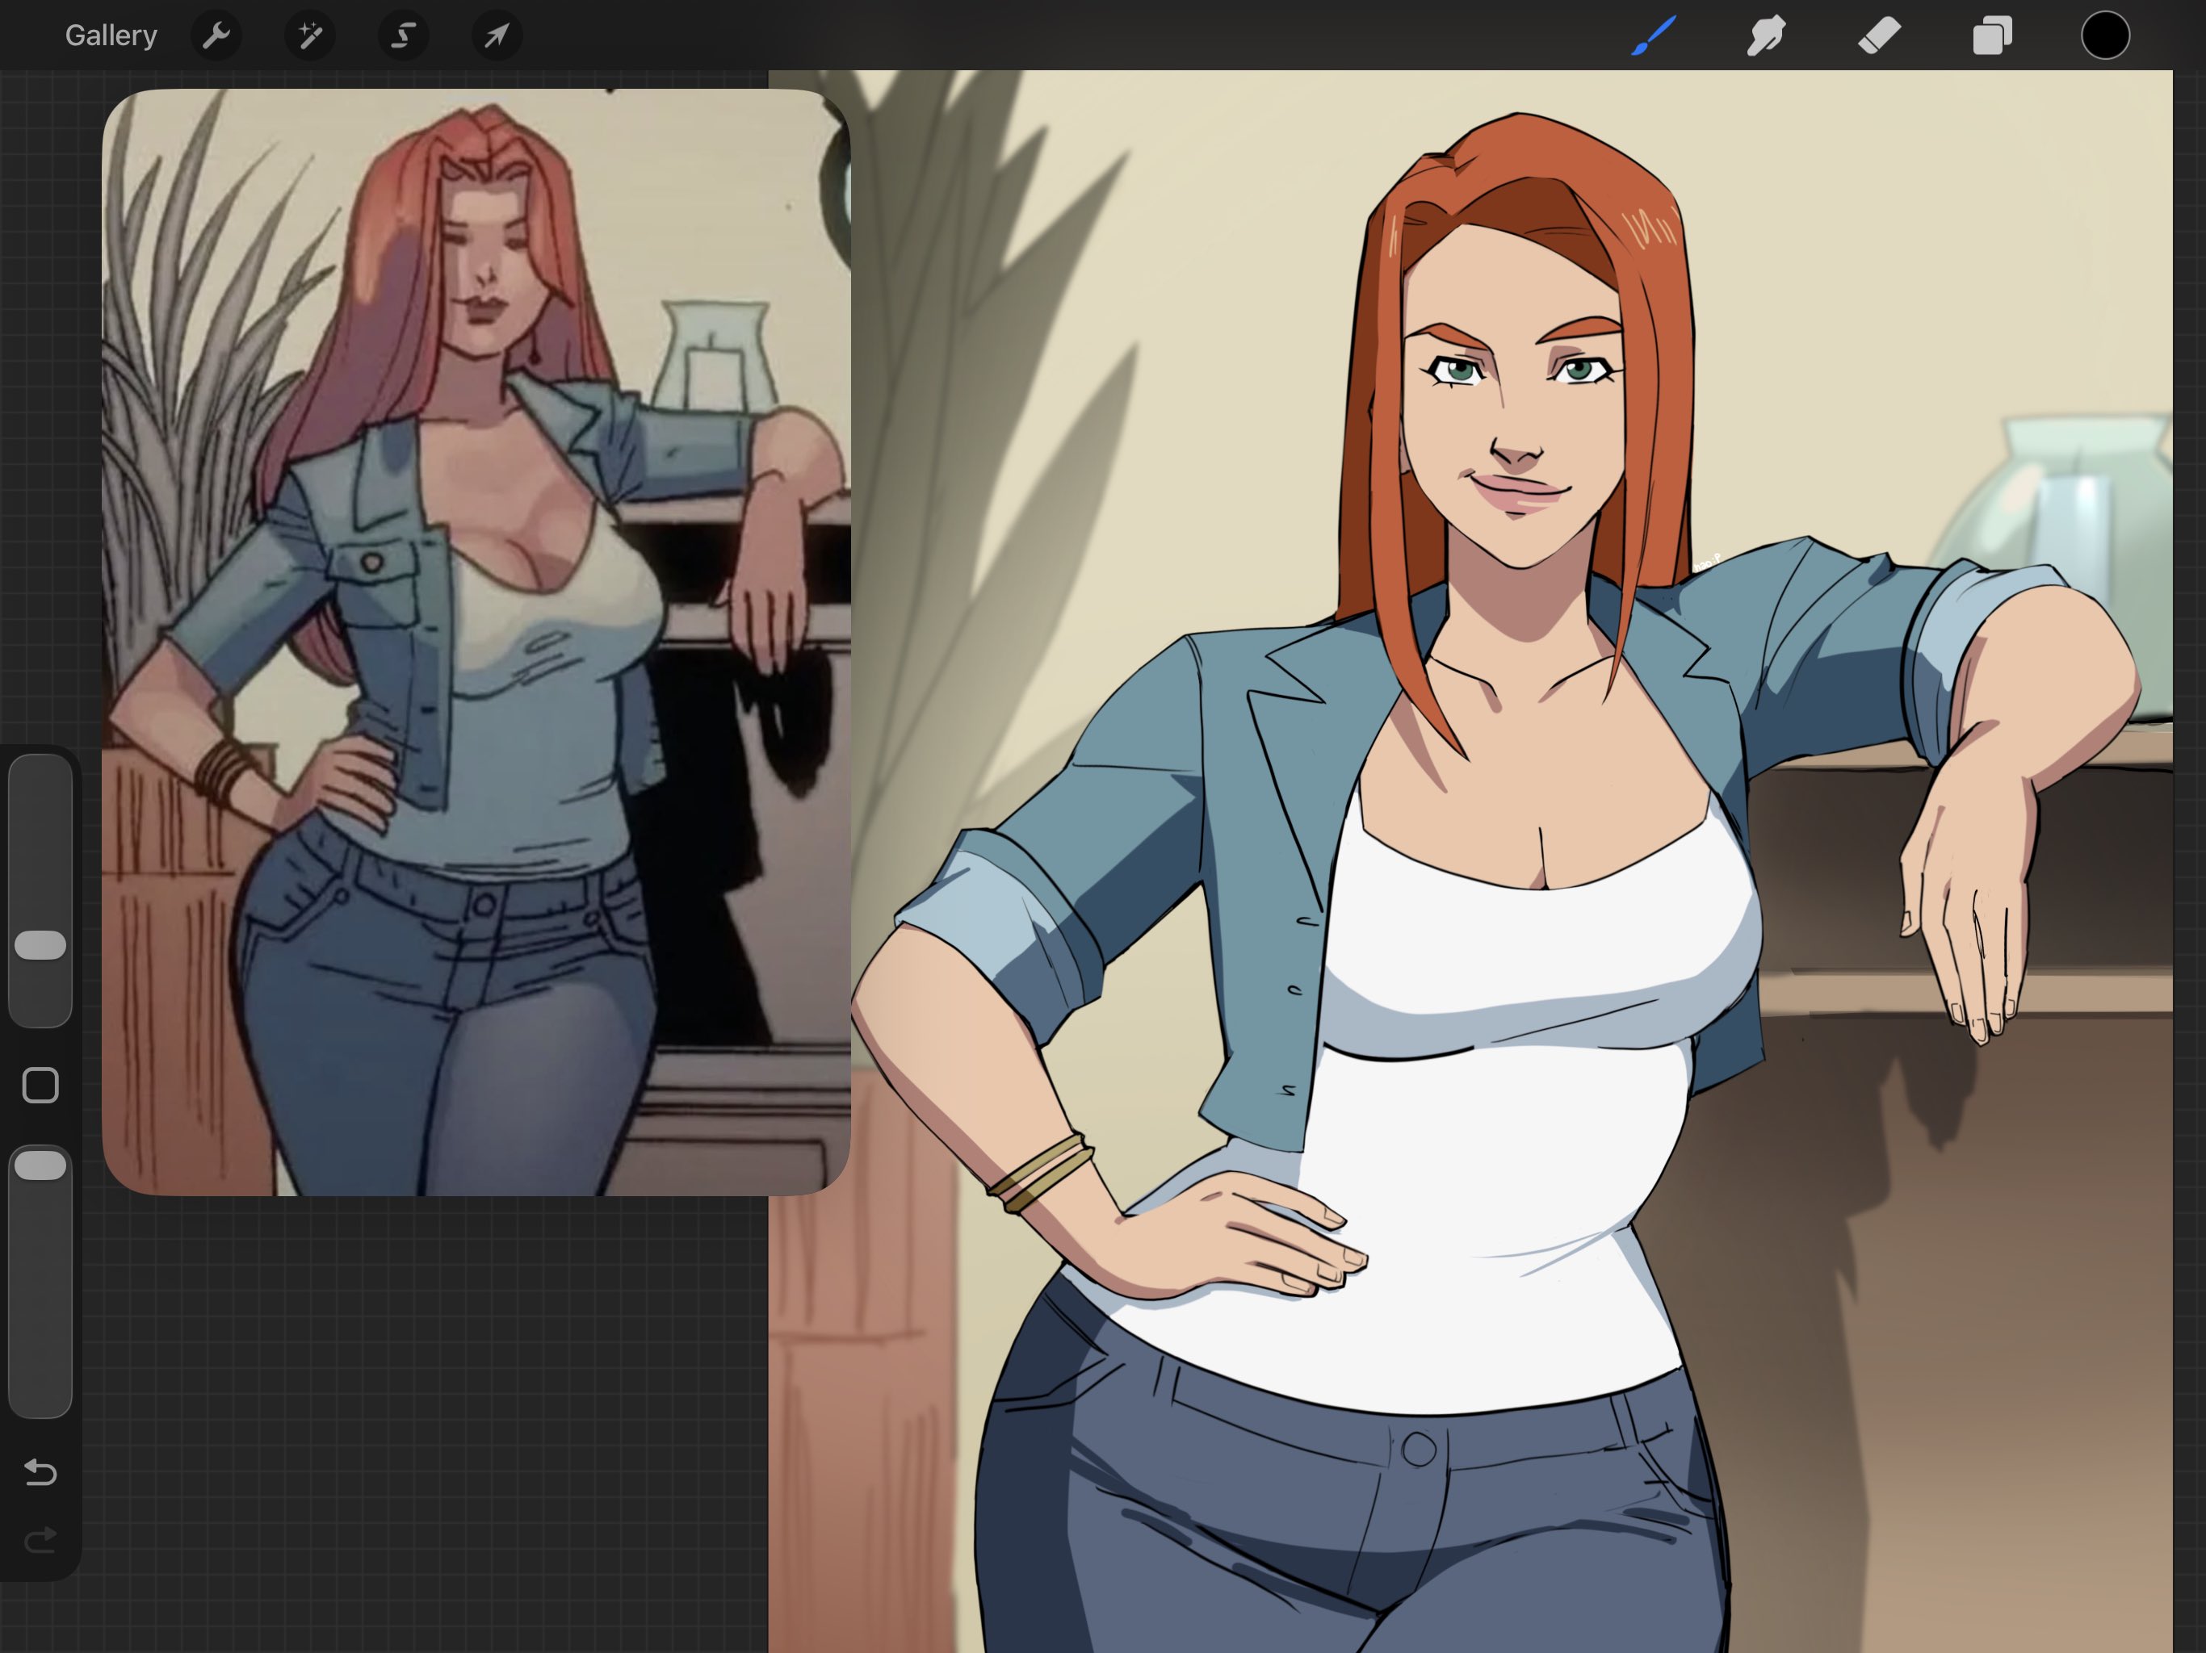Click the brush size slider handle
Screen dimensions: 2206x1653
point(40,945)
